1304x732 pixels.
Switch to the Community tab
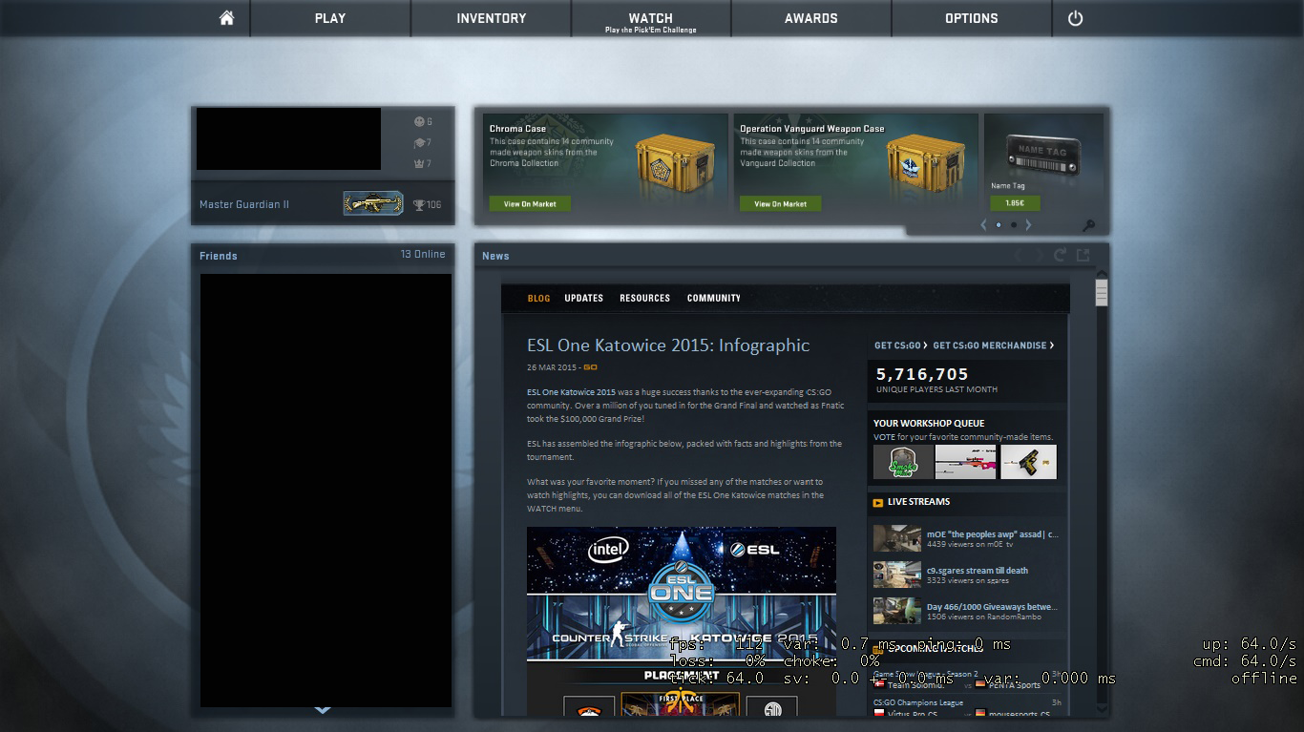coord(714,298)
